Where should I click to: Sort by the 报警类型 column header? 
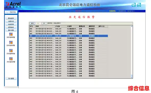93,26
